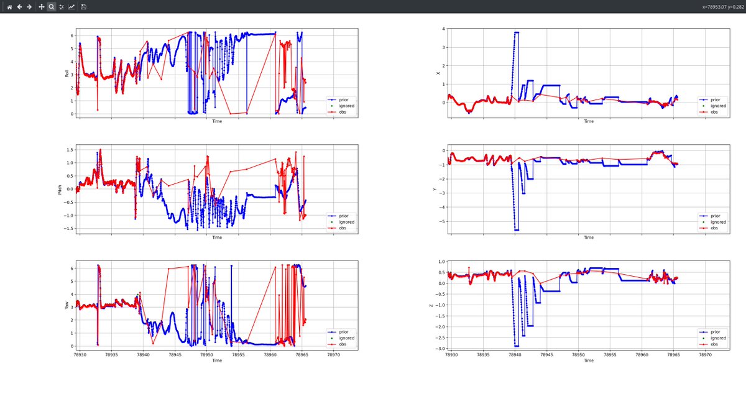Save the figure with floppy disk icon
Viewport: 746px width, 396px height.
coord(84,7)
